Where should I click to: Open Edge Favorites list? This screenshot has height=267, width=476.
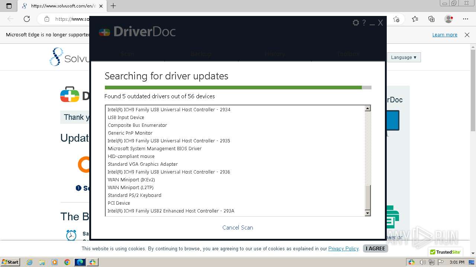[x=415, y=19]
